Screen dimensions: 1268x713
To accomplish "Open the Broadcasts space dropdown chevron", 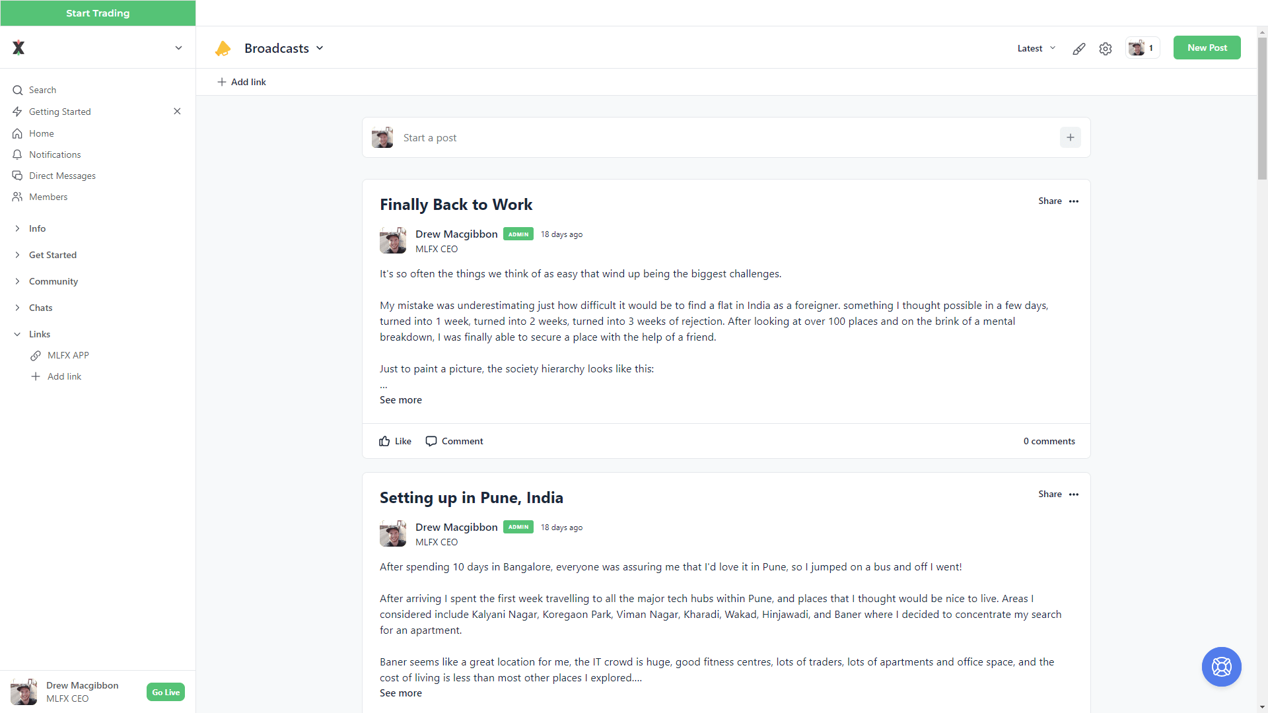I will click(x=320, y=48).
